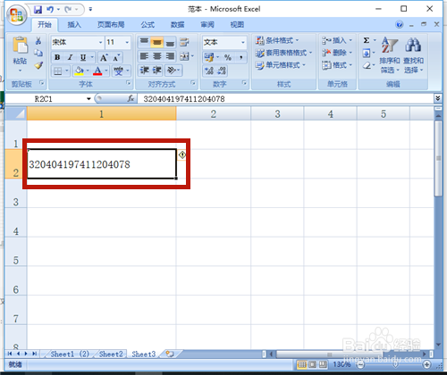Cut selection with the scissors icon
Screen dimensions: 447x375
click(38, 40)
